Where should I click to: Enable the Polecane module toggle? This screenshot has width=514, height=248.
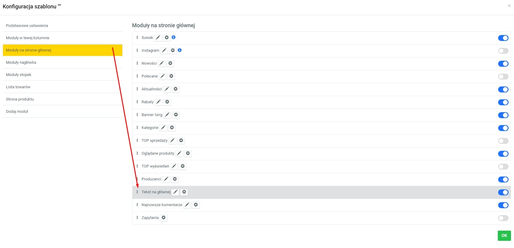503,77
